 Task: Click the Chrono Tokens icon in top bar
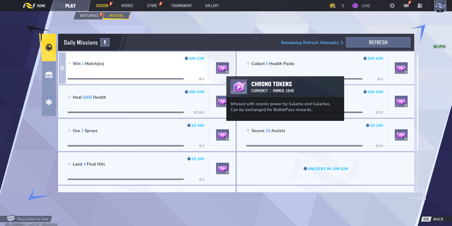tap(355, 6)
